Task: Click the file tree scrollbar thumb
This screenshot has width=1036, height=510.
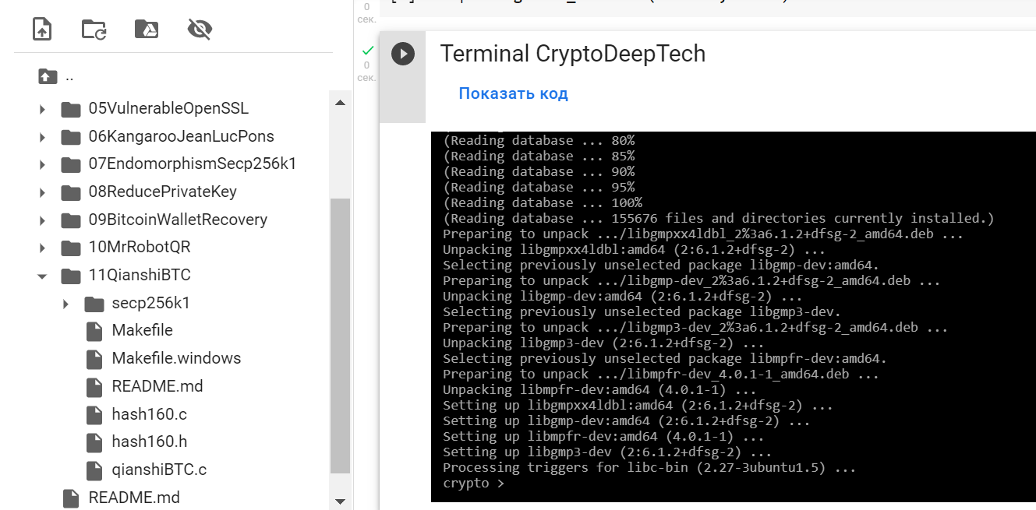Action: (340, 335)
